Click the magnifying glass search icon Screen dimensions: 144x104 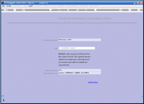(24, 10)
